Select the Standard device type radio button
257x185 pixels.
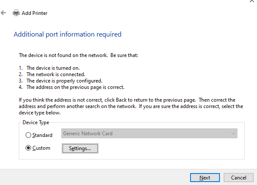point(29,135)
